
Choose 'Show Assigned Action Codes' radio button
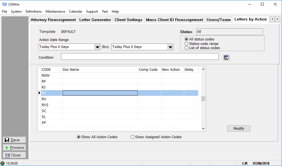pos(133,137)
